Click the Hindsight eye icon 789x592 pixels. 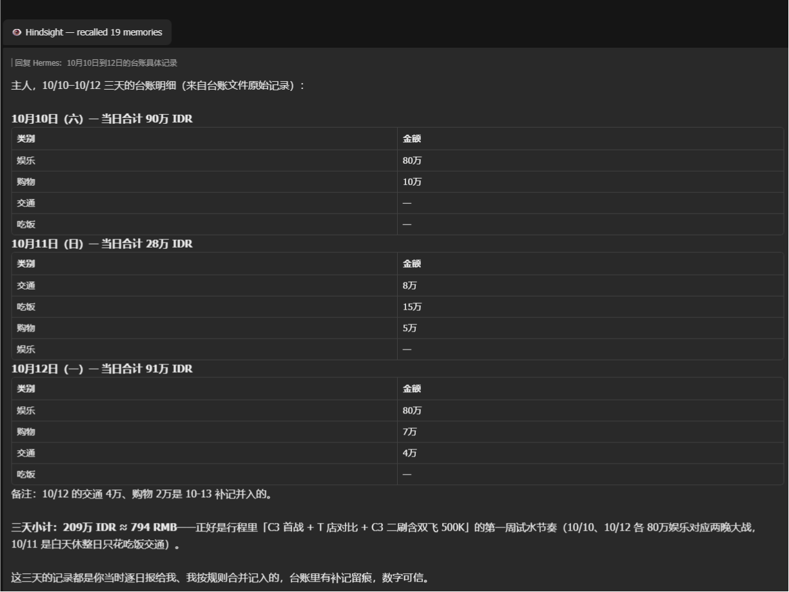16,33
